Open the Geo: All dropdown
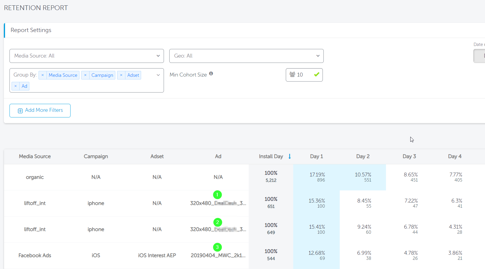485x269 pixels. (246, 56)
